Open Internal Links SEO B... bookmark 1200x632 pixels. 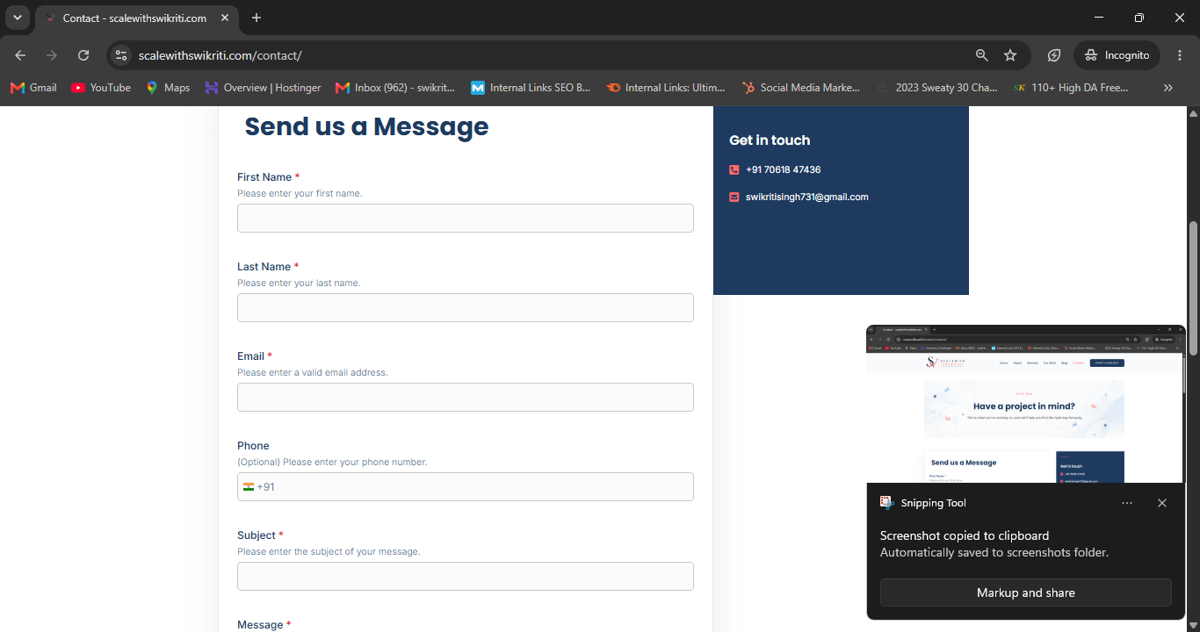(531, 88)
